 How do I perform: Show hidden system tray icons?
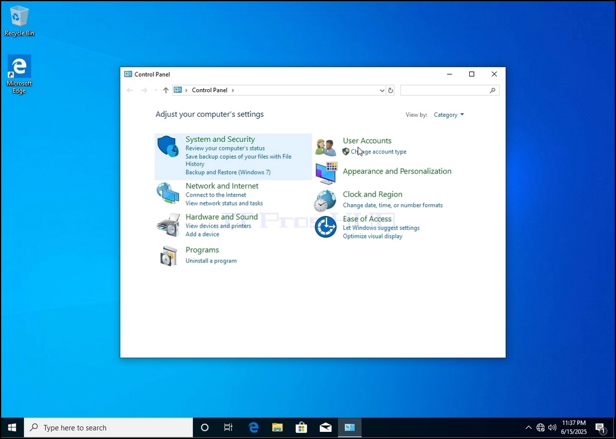529,428
